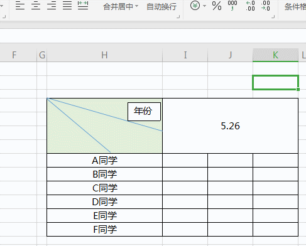This screenshot has height=246, width=306.
Task: Click 合并居中 merge and center button
Action: 118,7
